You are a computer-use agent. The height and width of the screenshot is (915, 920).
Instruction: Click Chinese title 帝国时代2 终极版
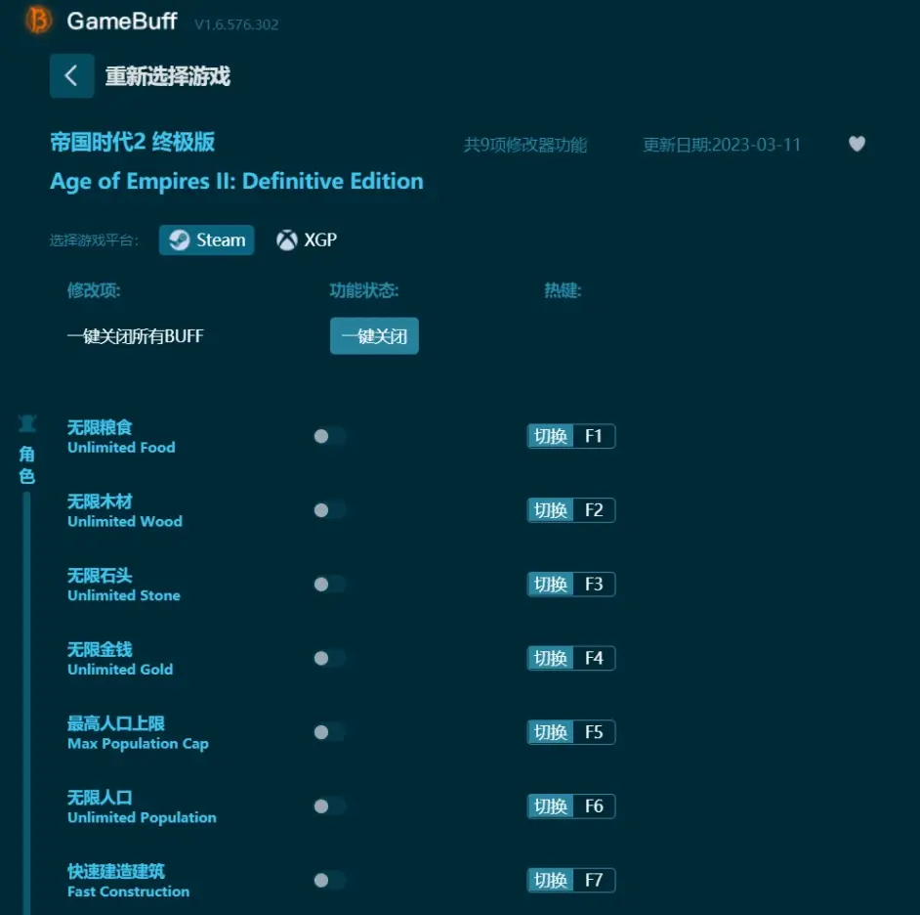point(133,142)
